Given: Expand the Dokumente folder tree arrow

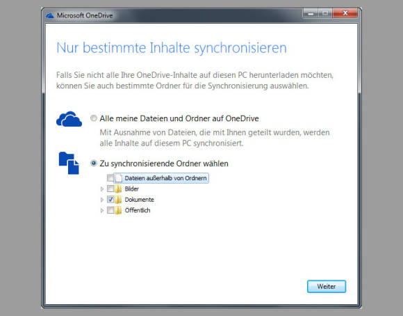Looking at the screenshot, I should [x=102, y=200].
